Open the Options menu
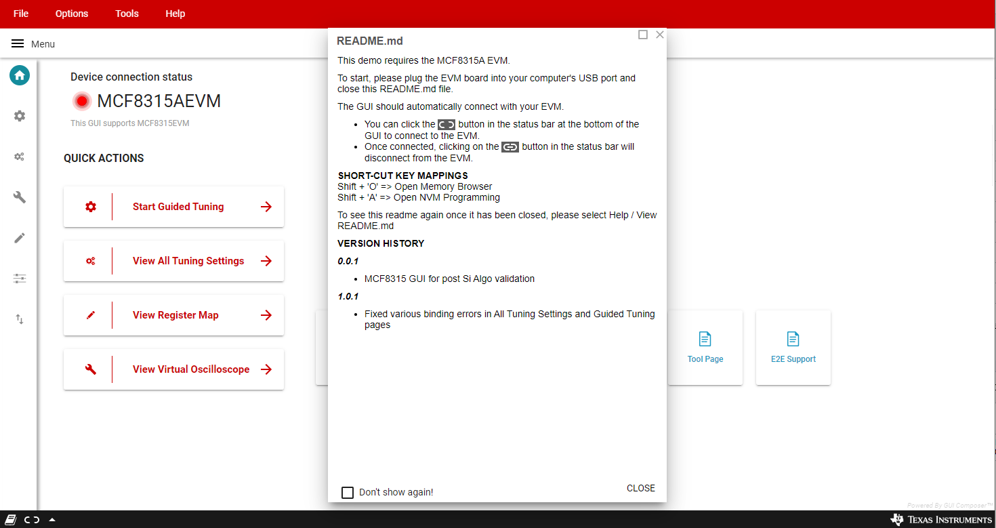 72,14
